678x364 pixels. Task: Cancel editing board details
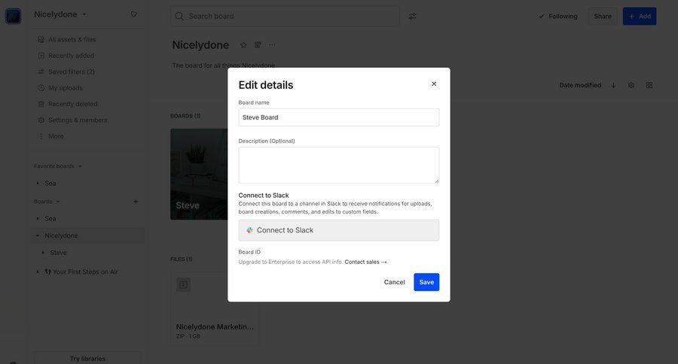[x=394, y=282]
